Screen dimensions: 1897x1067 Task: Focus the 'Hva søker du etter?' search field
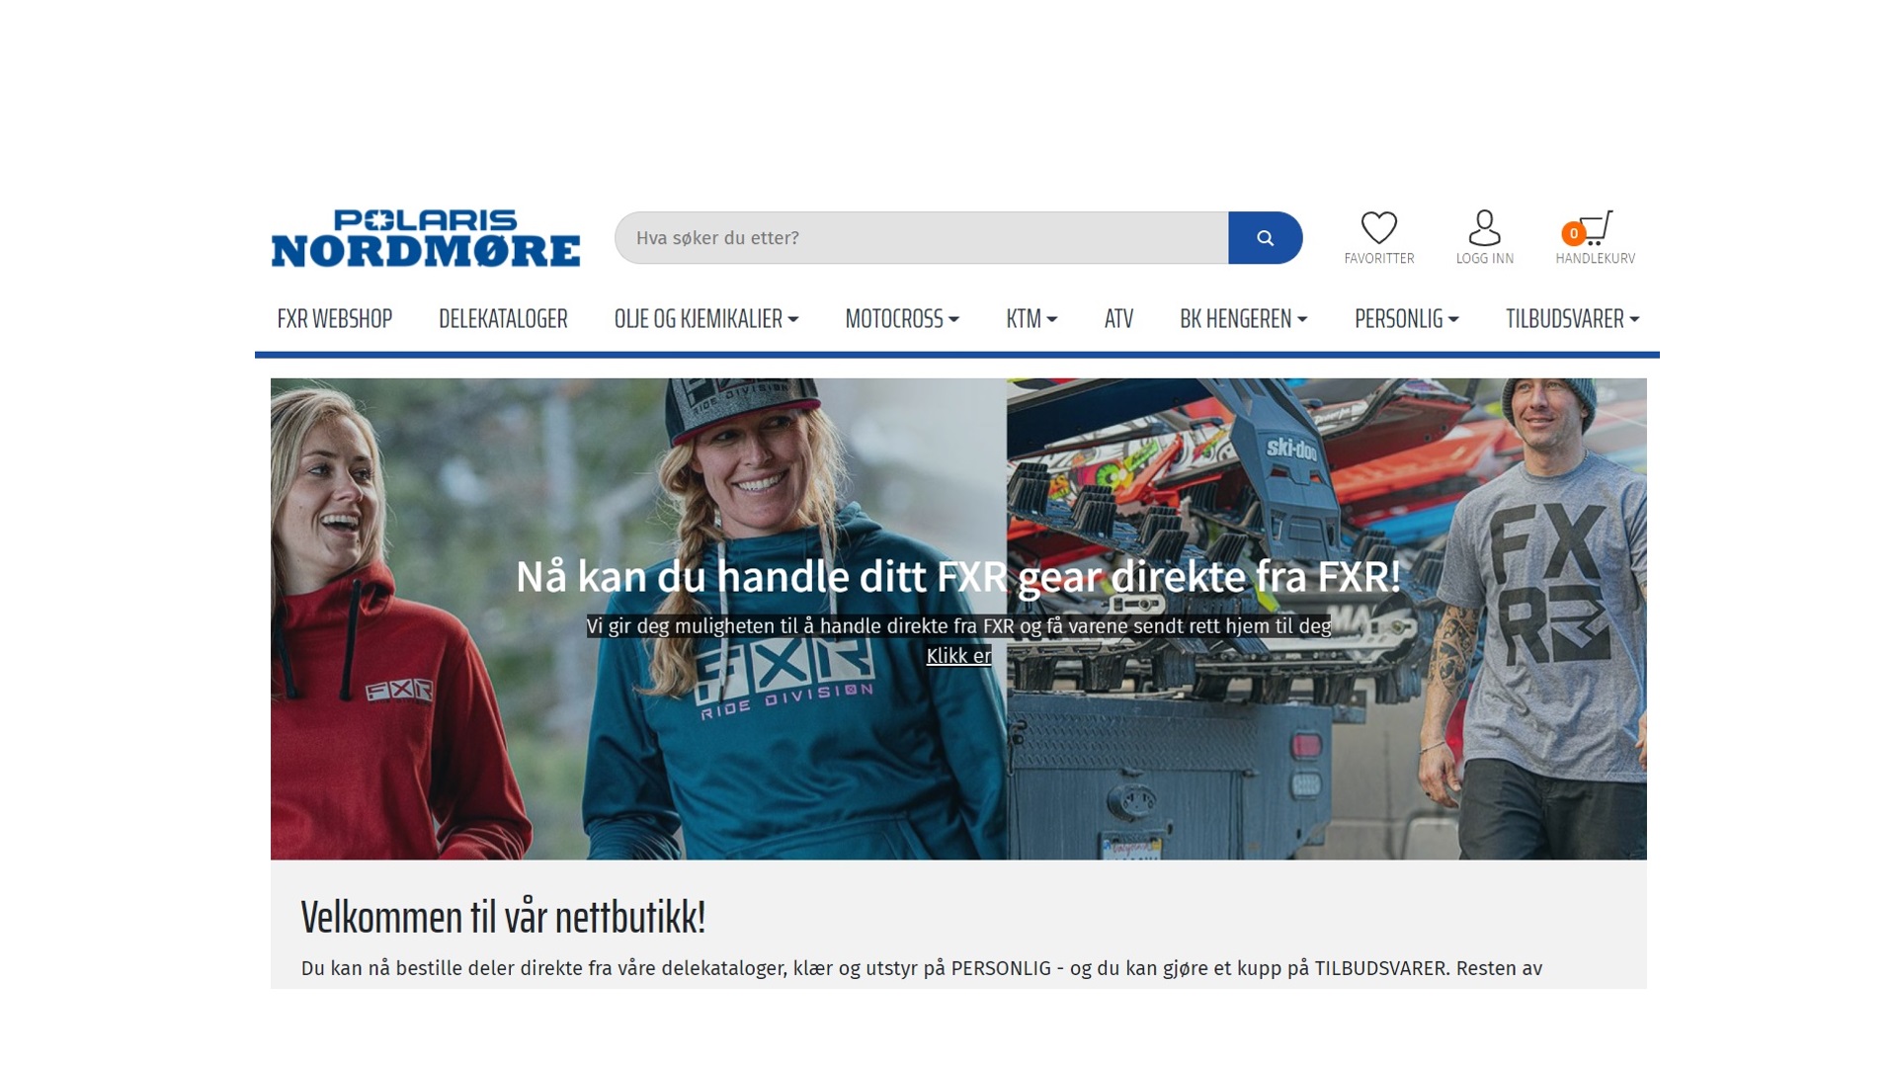pyautogui.click(x=921, y=238)
